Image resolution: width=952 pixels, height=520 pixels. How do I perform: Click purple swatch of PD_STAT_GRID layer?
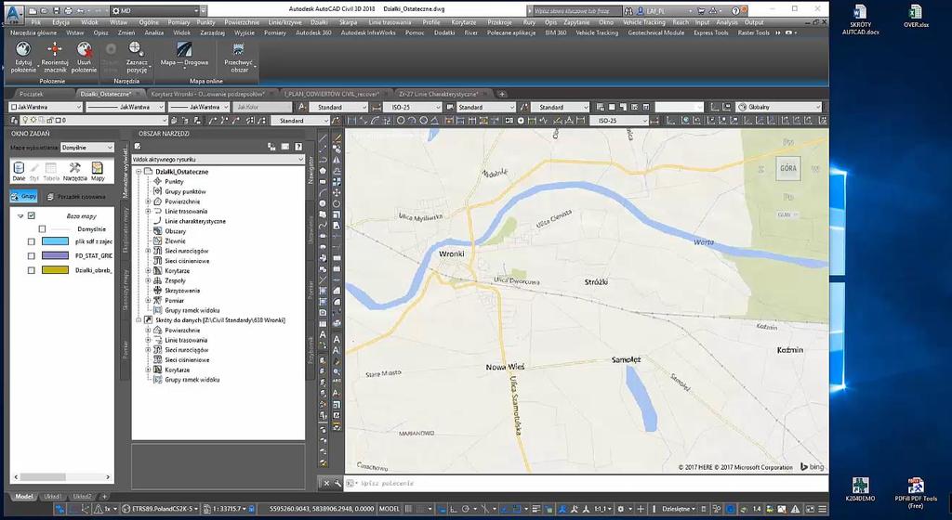(55, 255)
